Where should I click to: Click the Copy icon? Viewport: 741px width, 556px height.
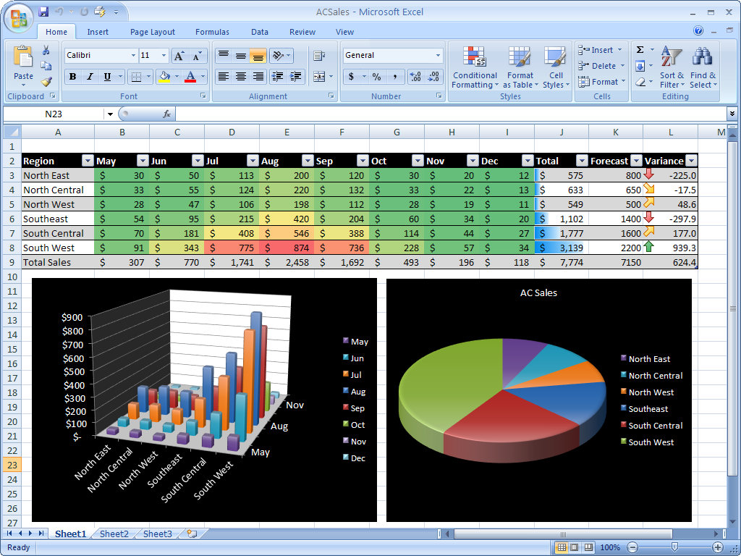46,66
